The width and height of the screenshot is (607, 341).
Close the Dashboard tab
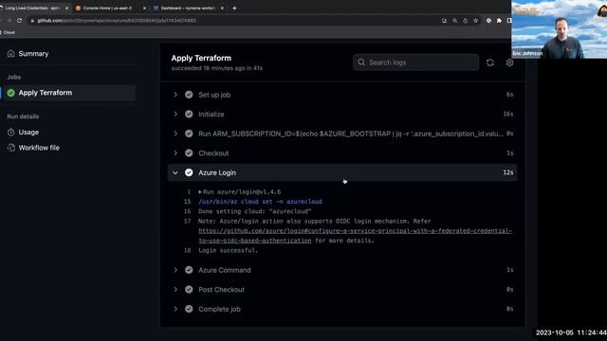coord(222,9)
